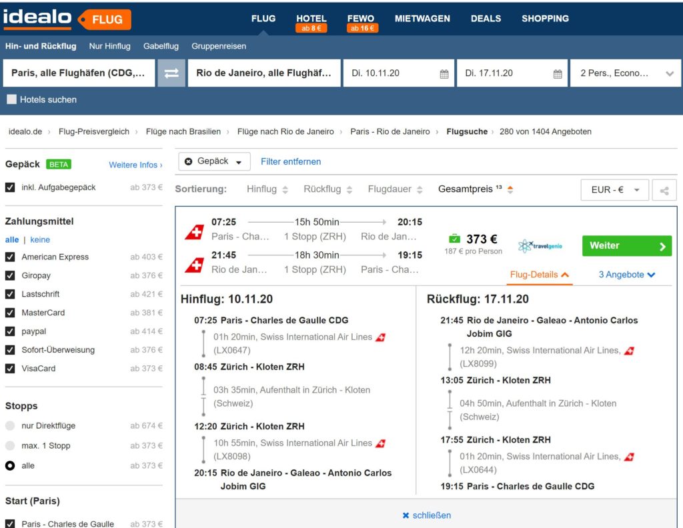Open the DEALS tab
Image resolution: width=683 pixels, height=528 pixels.
tap(486, 19)
